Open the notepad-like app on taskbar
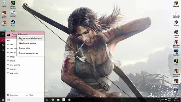Viewport: 181px width, 102px height. click(69, 100)
